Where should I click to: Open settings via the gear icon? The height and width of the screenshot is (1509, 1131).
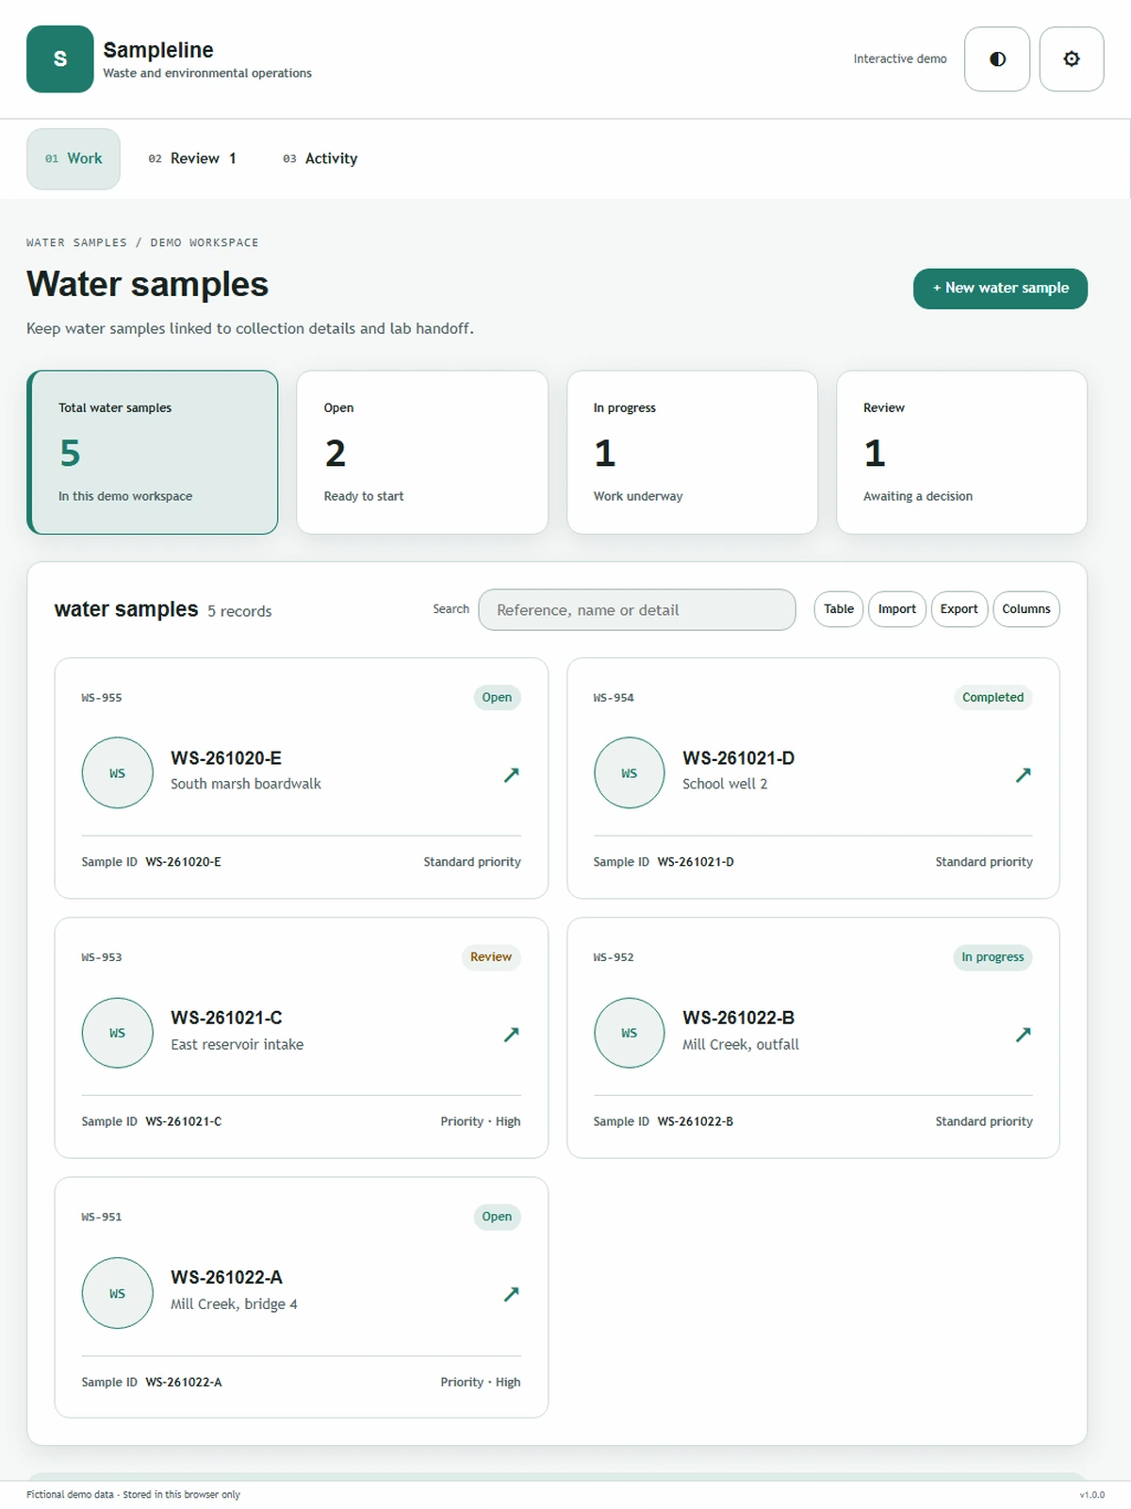click(x=1072, y=58)
